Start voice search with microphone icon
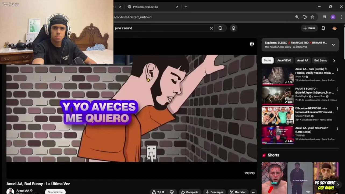Screen dimensions: 345x194 click(233, 28)
